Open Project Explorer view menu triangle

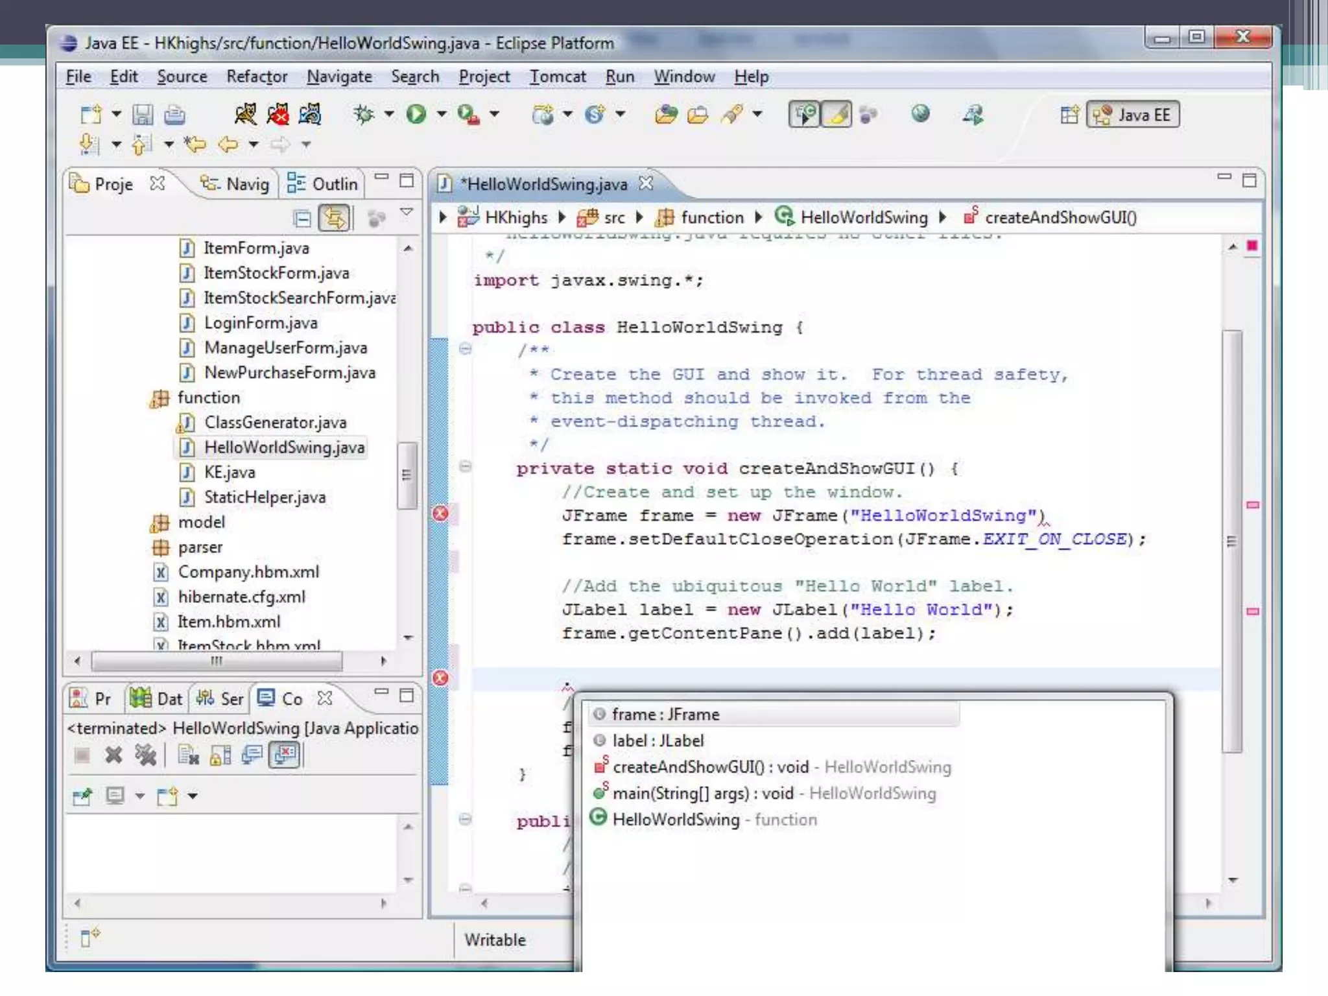pos(407,213)
